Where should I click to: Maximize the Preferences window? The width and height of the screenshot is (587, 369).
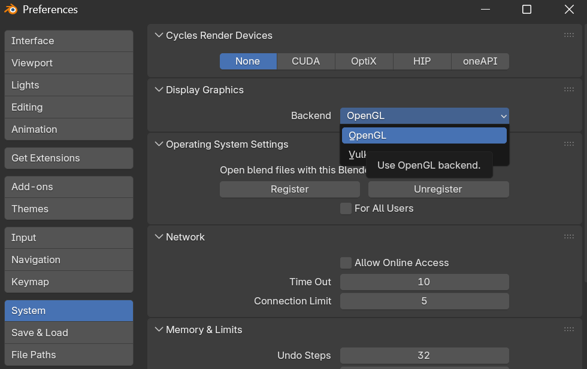(527, 10)
